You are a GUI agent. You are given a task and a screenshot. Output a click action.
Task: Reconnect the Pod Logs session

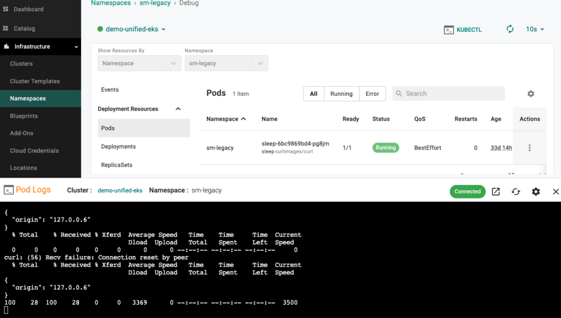pos(516,191)
